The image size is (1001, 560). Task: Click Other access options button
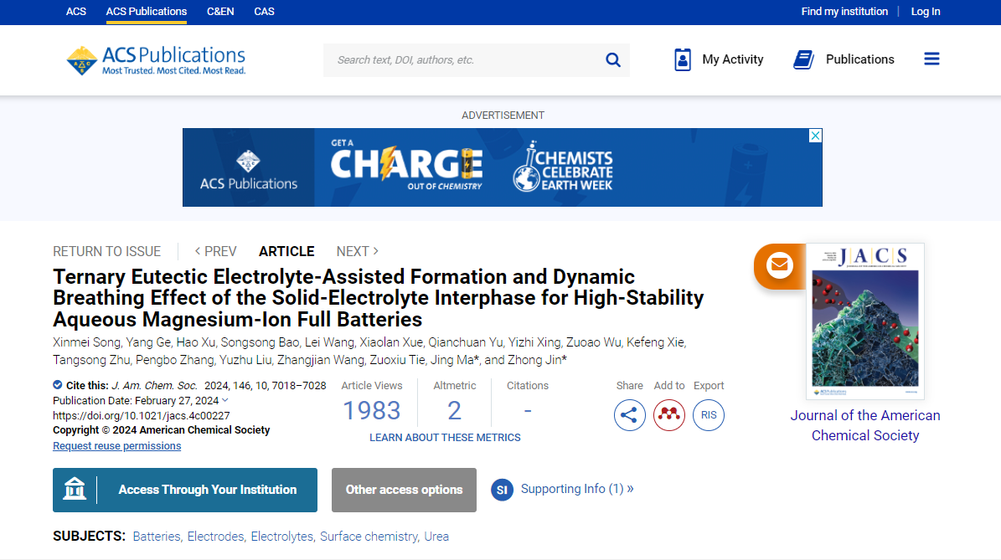click(404, 490)
